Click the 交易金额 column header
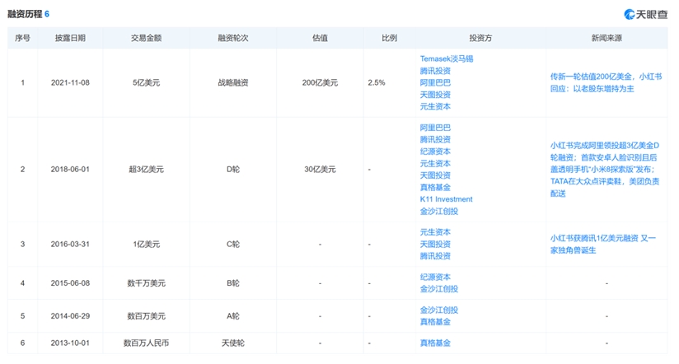Image resolution: width=679 pixels, height=364 pixels. pos(146,38)
